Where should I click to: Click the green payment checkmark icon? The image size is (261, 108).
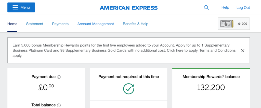[128, 89]
